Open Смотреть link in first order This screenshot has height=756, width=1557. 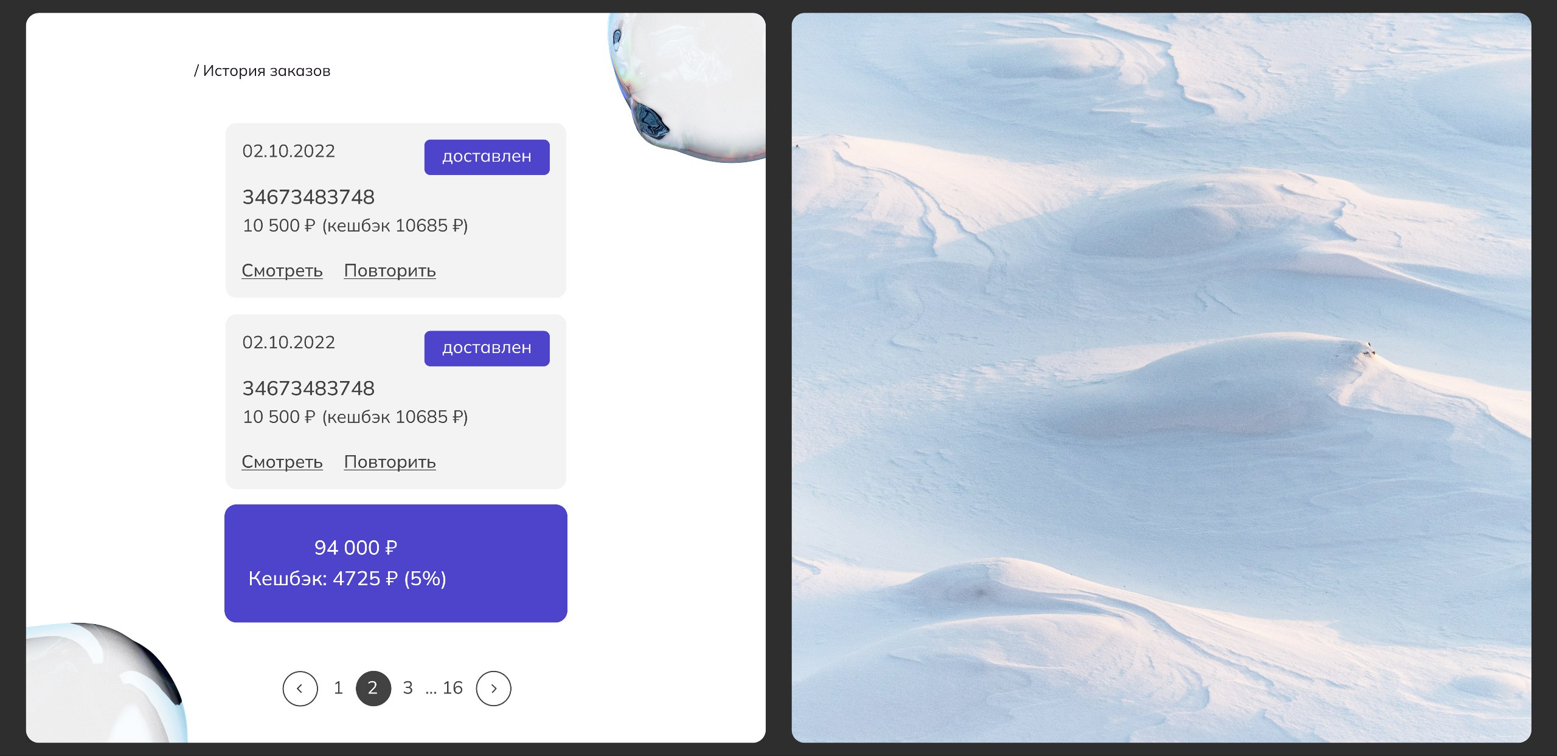coord(282,270)
